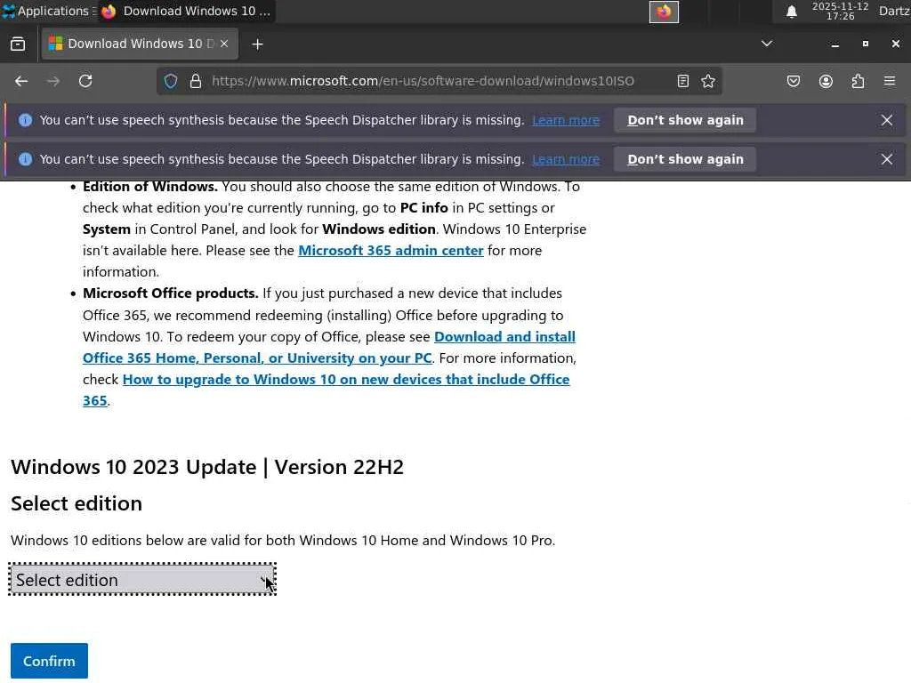List all tabs chevron
Image resolution: width=911 pixels, height=683 pixels.
coord(767,44)
